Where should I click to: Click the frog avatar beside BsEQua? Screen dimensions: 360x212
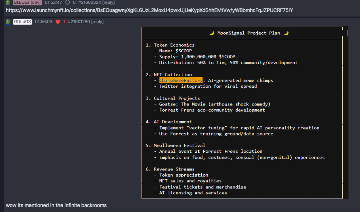tap(8, 2)
